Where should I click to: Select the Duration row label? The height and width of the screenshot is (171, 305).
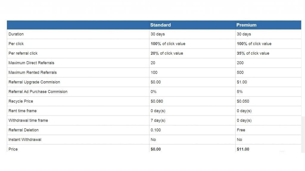(x=16, y=34)
